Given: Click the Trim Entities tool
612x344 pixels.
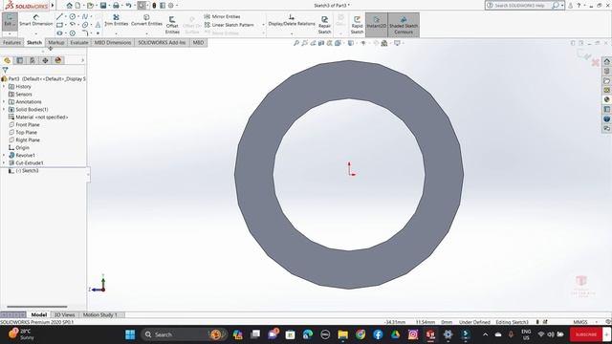Looking at the screenshot, I should click(x=116, y=20).
